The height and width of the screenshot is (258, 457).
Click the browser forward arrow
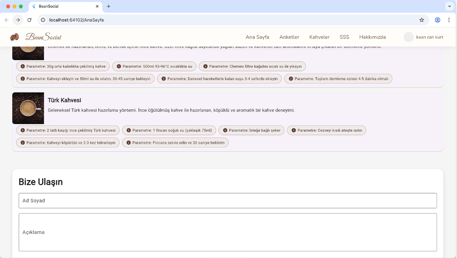point(18,20)
